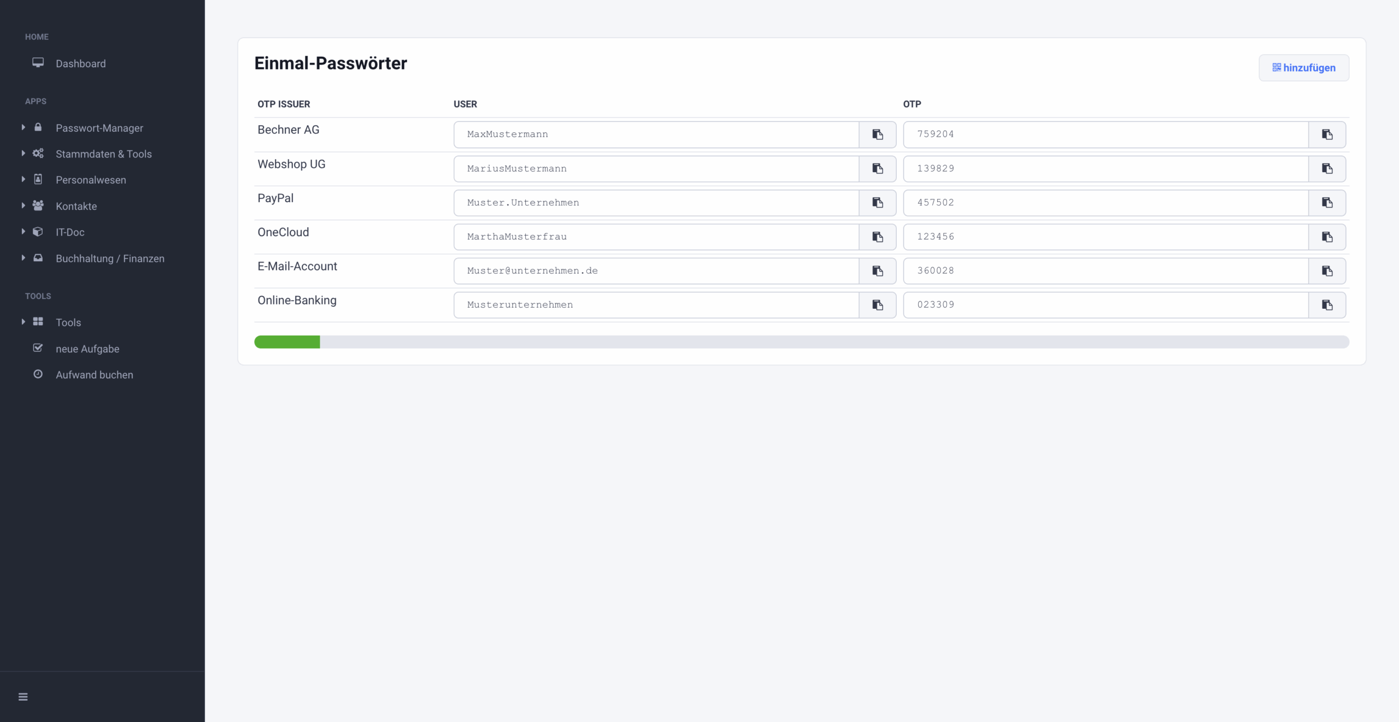Copy the Online-Banking username

click(877, 305)
